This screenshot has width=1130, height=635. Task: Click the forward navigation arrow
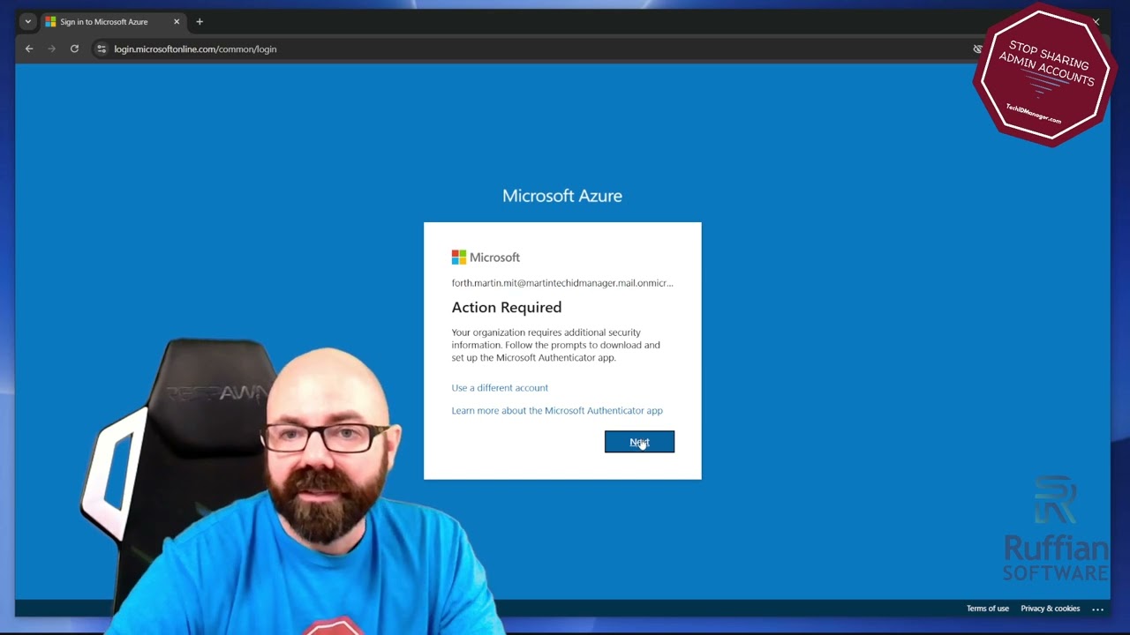[51, 49]
